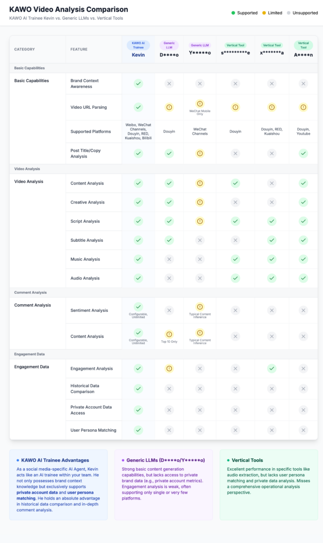This screenshot has width=323, height=543.
Task: Click the green Supported legend dot
Action: [x=233, y=13]
